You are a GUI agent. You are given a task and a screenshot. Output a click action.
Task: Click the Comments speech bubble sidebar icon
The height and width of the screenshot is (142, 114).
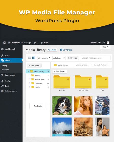click(2, 75)
